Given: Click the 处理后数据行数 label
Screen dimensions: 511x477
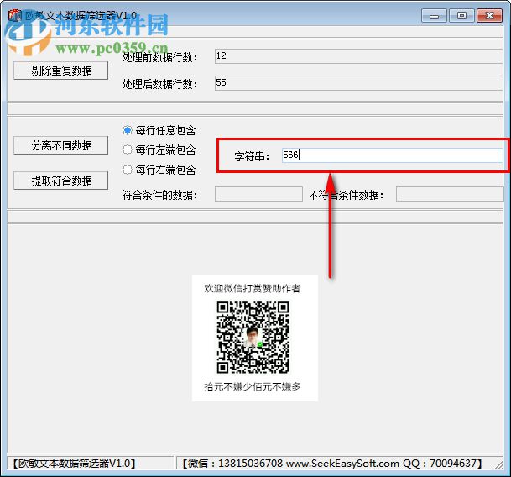Looking at the screenshot, I should (159, 84).
